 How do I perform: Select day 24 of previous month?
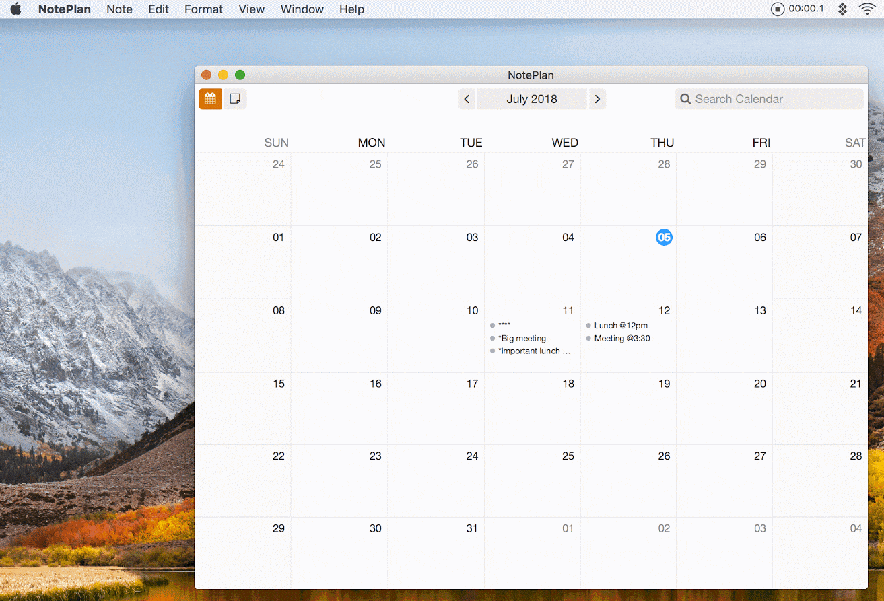pyautogui.click(x=279, y=164)
